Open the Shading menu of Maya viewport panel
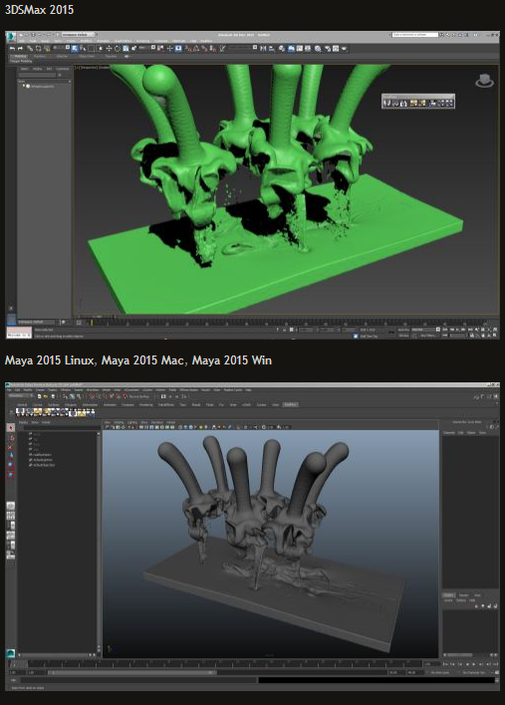Viewport: 505px width, 705px height. (119, 422)
